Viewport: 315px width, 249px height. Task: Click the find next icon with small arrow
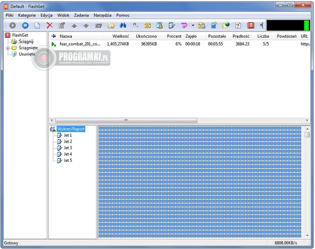click(x=135, y=25)
